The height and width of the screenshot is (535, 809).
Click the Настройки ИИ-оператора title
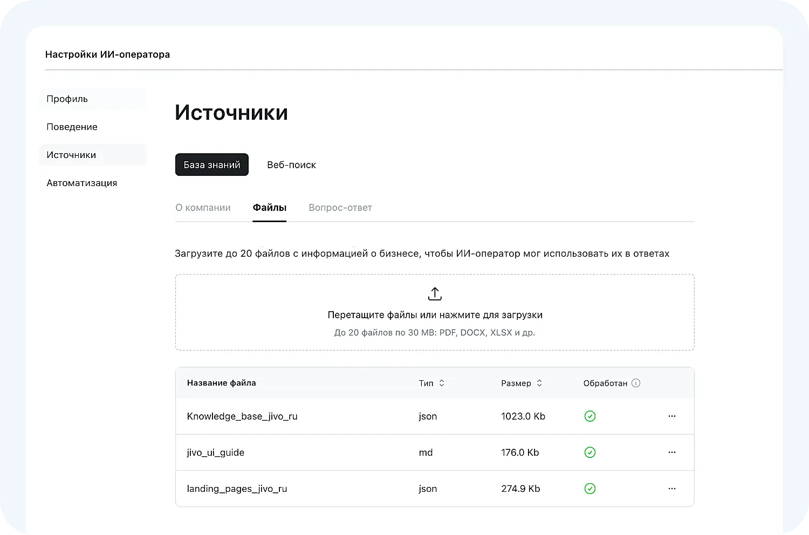coord(107,54)
